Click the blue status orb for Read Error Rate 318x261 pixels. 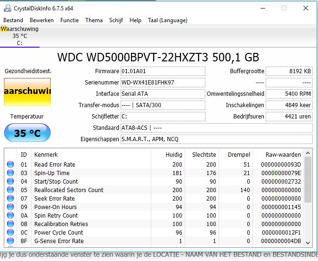point(10,164)
